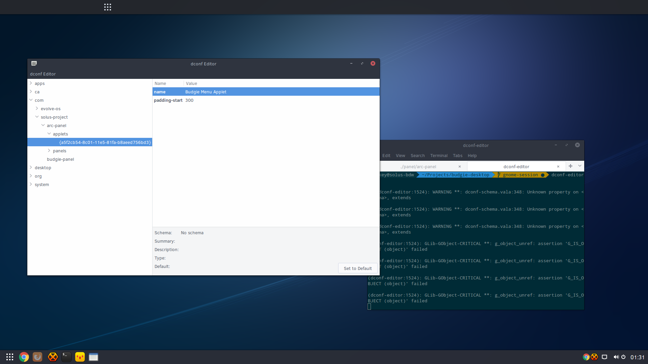Expand the panels tree node
Viewport: 648px width, 364px height.
tap(49, 150)
